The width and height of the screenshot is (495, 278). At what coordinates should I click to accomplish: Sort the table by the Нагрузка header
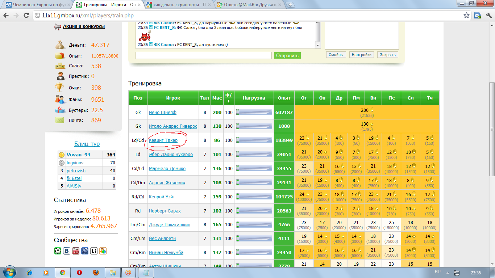tap(254, 98)
